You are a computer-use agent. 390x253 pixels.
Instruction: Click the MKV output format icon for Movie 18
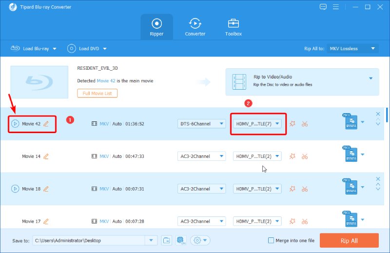351,186
